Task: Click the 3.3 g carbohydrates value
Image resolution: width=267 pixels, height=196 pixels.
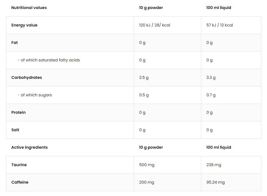Action: click(211, 77)
